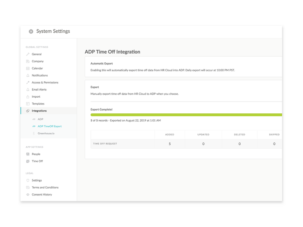Click the Terms and Conditions document icon
Viewport: 303px width, 227px height.
point(28,187)
